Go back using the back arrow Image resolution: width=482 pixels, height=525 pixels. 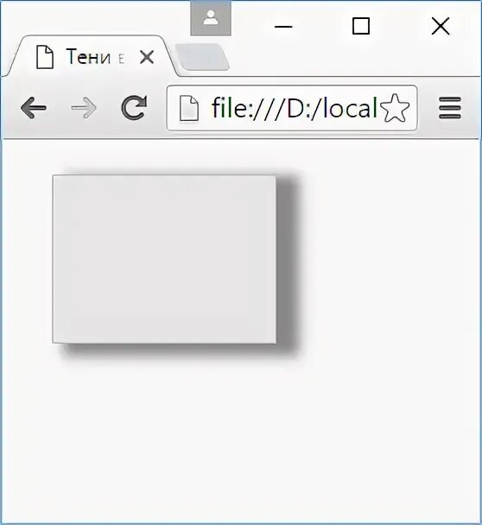tap(33, 108)
